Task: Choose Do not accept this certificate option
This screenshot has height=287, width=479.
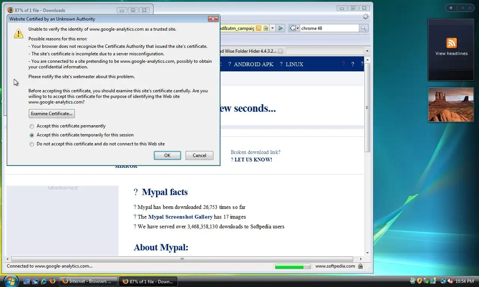Action: coord(97,144)
